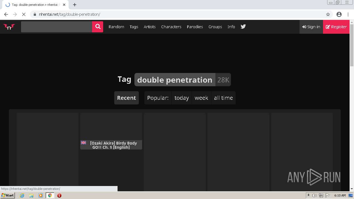Sort by popular all time
Screen dimensions: 354x199
[223, 98]
